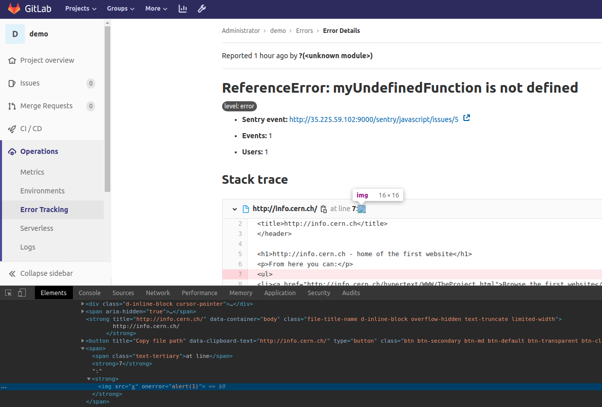This screenshot has height=407, width=602.
Task: Open the More dropdown menu
Action: 156,9
